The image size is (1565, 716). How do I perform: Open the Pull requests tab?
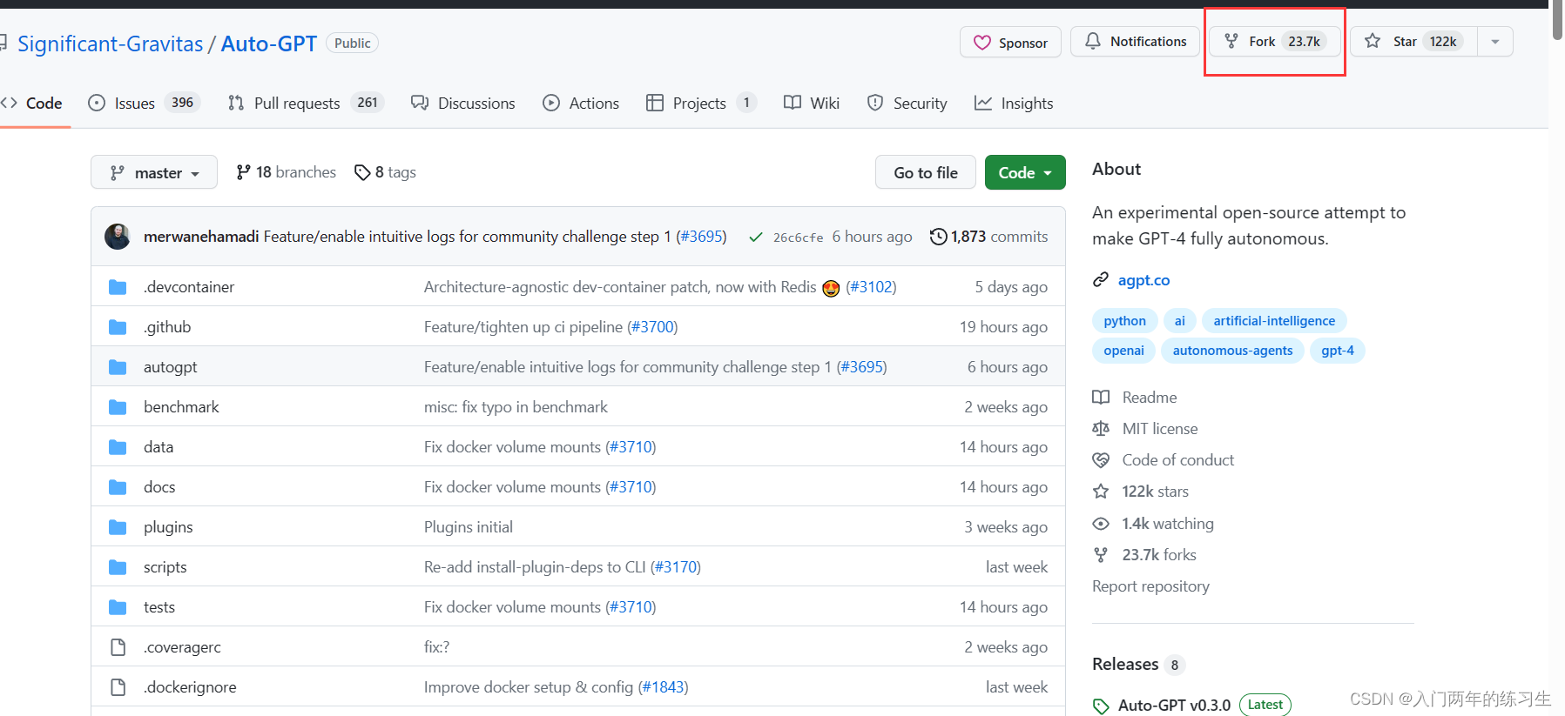tap(305, 103)
